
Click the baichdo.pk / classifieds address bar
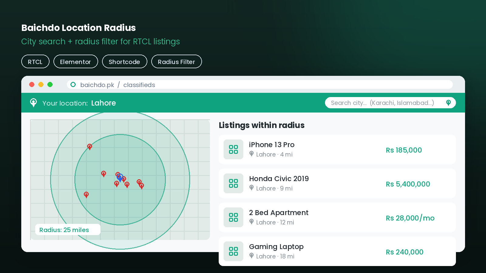tap(260, 85)
